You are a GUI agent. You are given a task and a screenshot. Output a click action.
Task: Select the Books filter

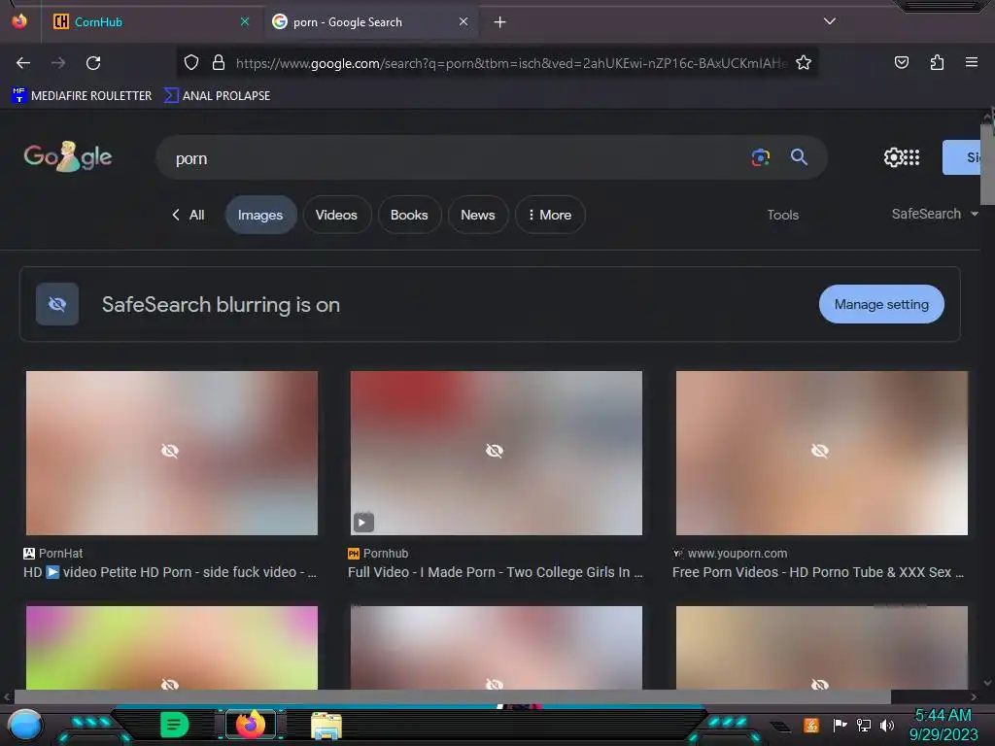409,215
